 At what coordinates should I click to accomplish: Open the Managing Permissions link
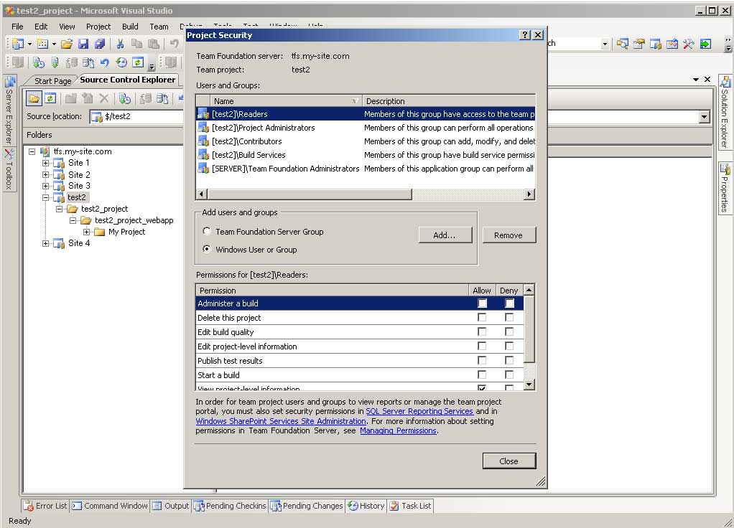pos(398,430)
